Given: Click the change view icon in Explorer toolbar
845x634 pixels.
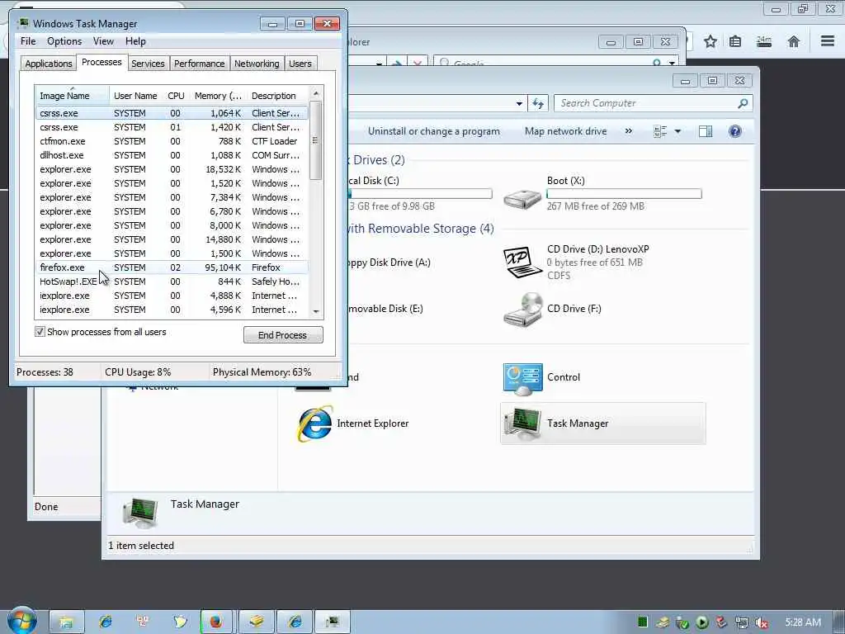Looking at the screenshot, I should (660, 131).
